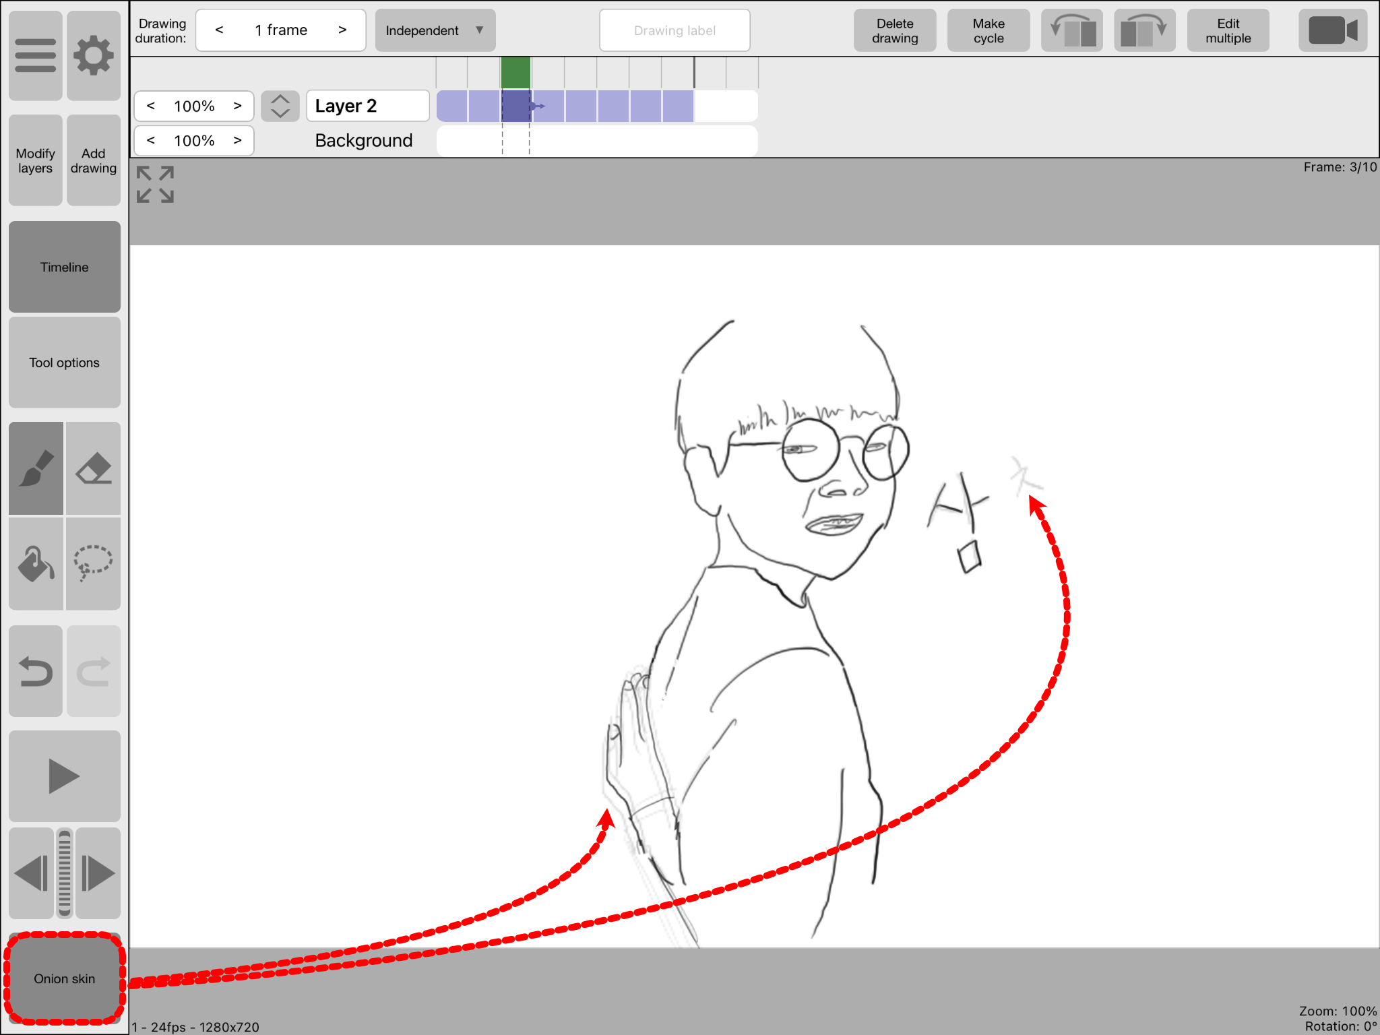Open Modify layers menu
This screenshot has height=1035, width=1380.
(x=35, y=160)
